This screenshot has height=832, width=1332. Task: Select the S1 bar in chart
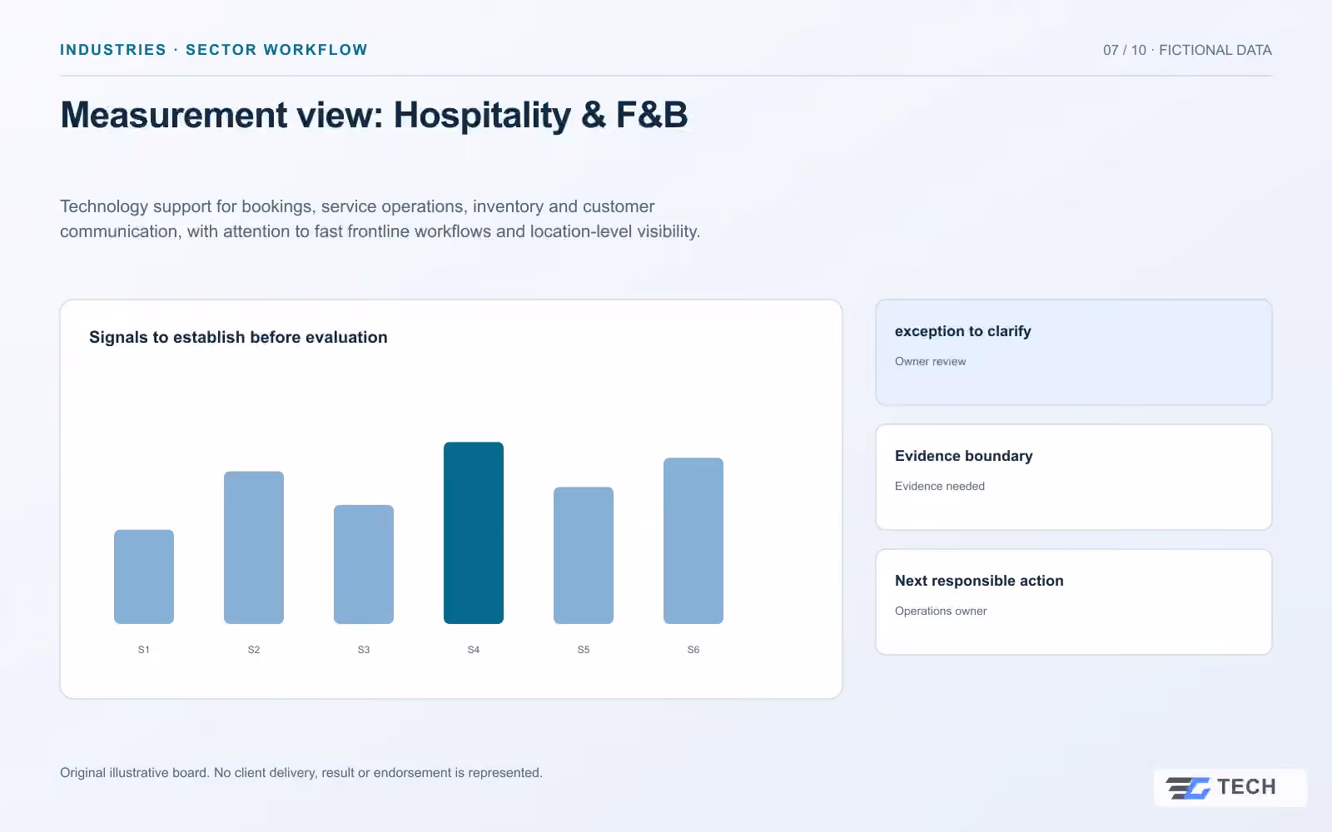(x=144, y=577)
